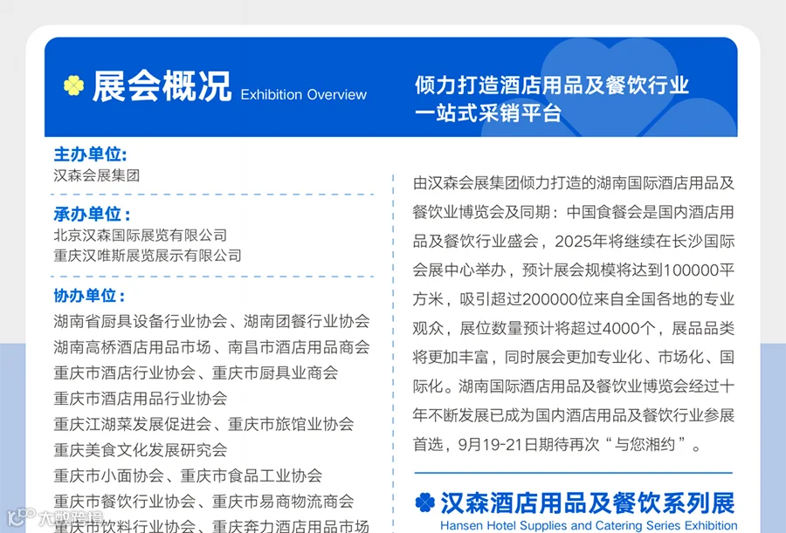Screen dimensions: 786x533
Task: Click the heading 汉森酒店用品及餐饮系列展
Action: [x=588, y=503]
